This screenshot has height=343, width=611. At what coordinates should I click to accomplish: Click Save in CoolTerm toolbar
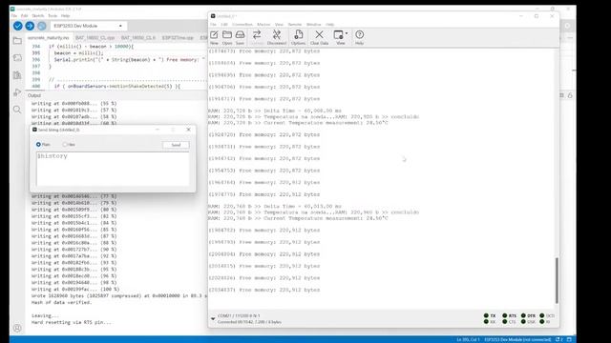240,37
